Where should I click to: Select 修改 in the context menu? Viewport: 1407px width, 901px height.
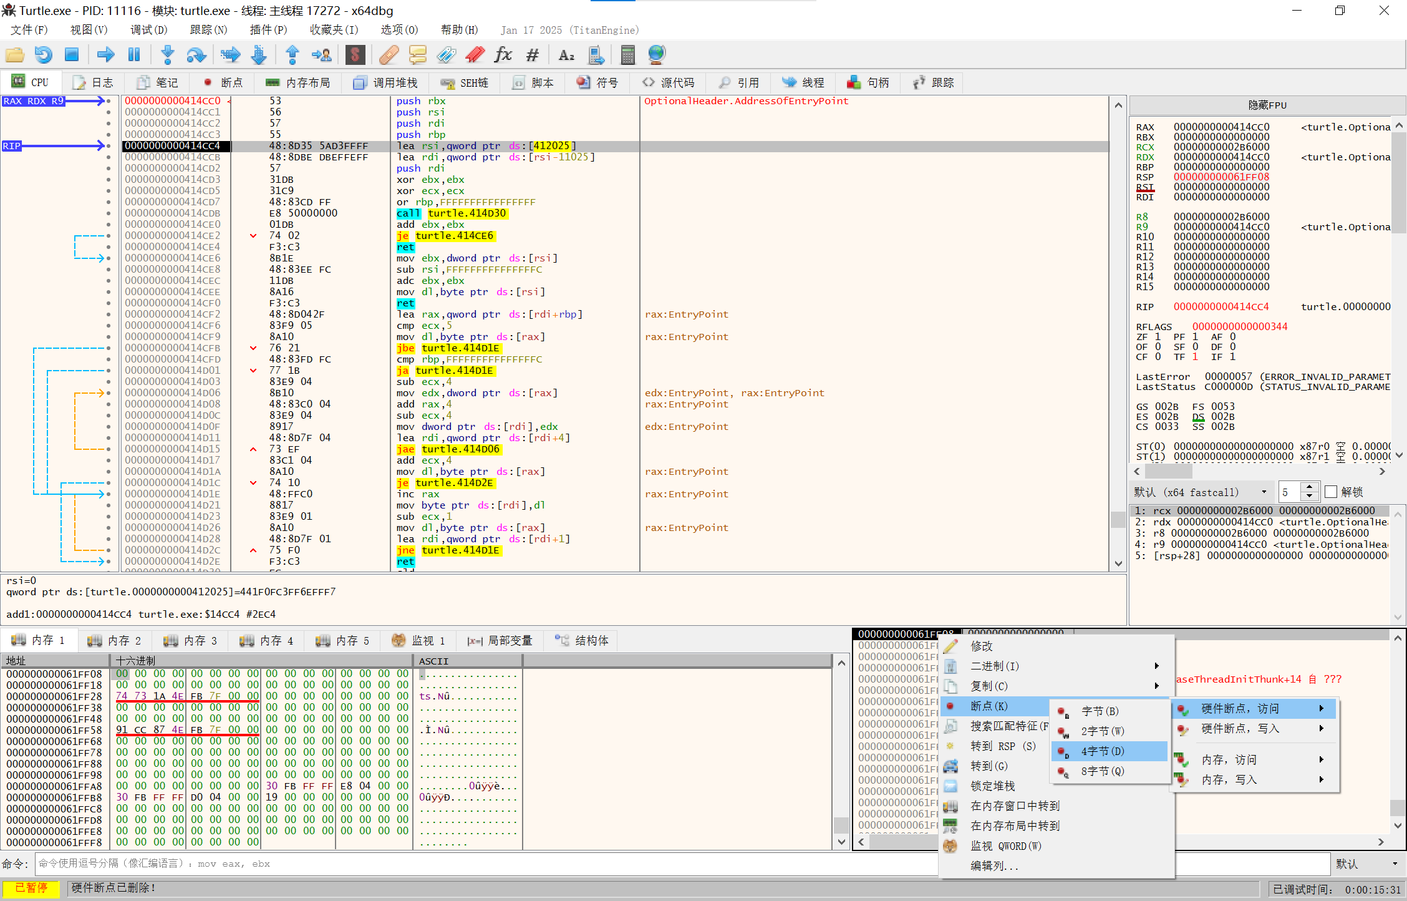tap(1056, 646)
